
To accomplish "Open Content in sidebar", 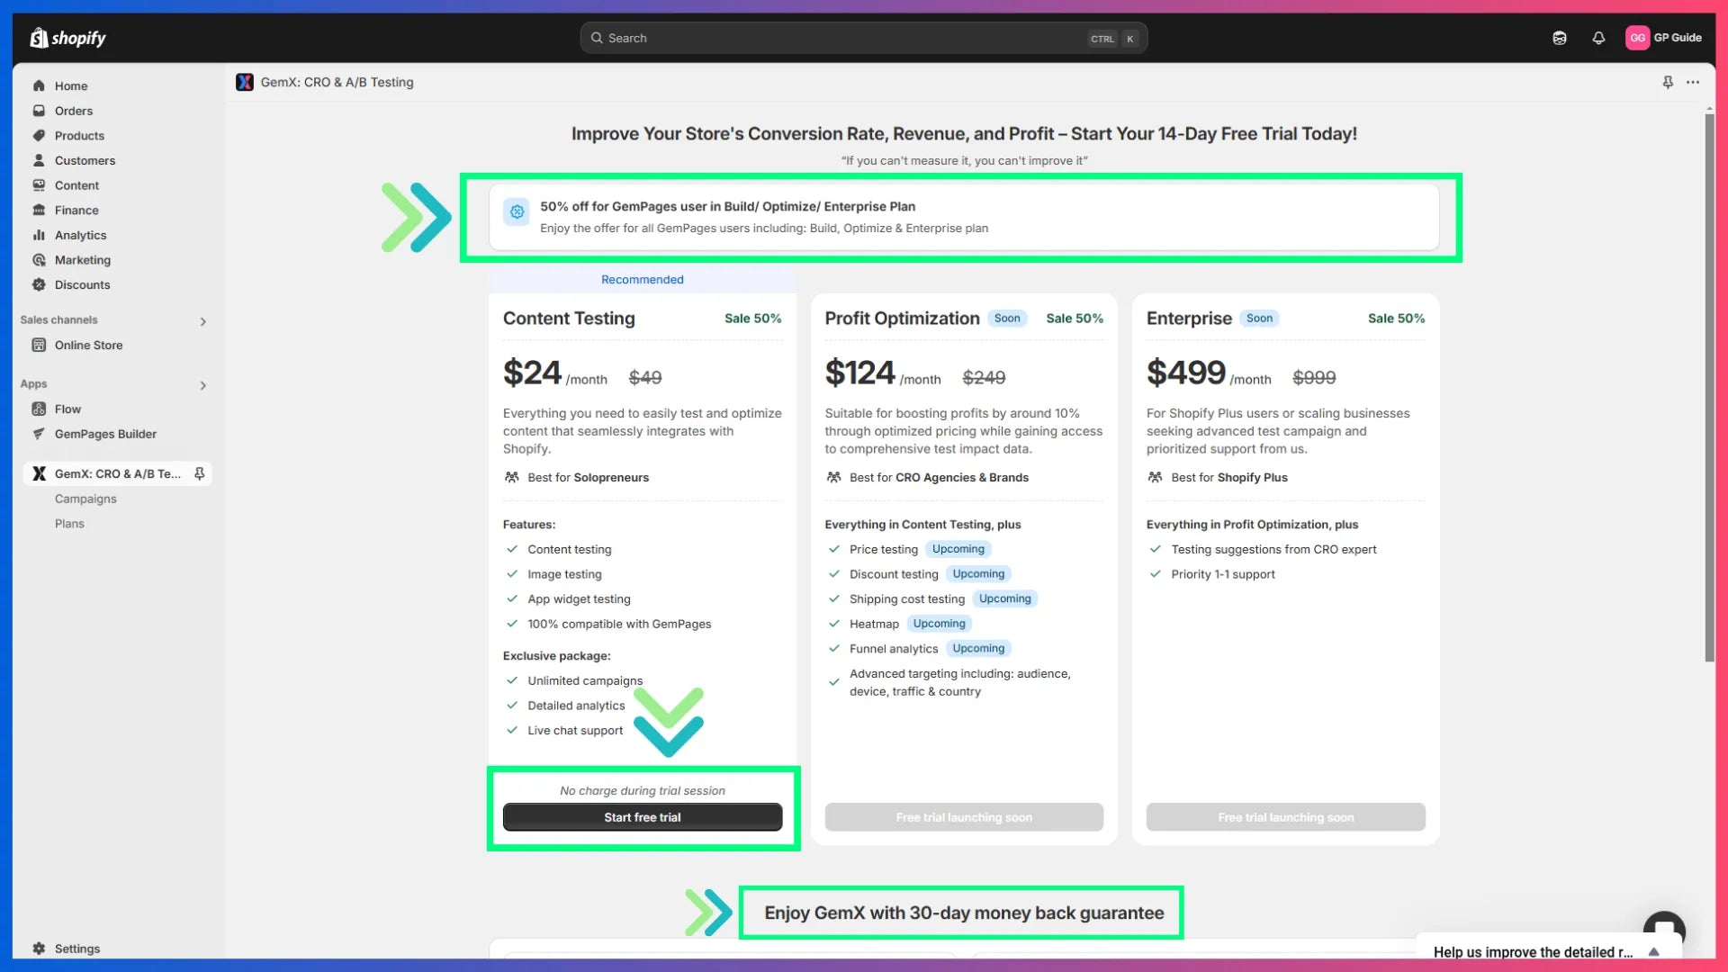I will [76, 185].
